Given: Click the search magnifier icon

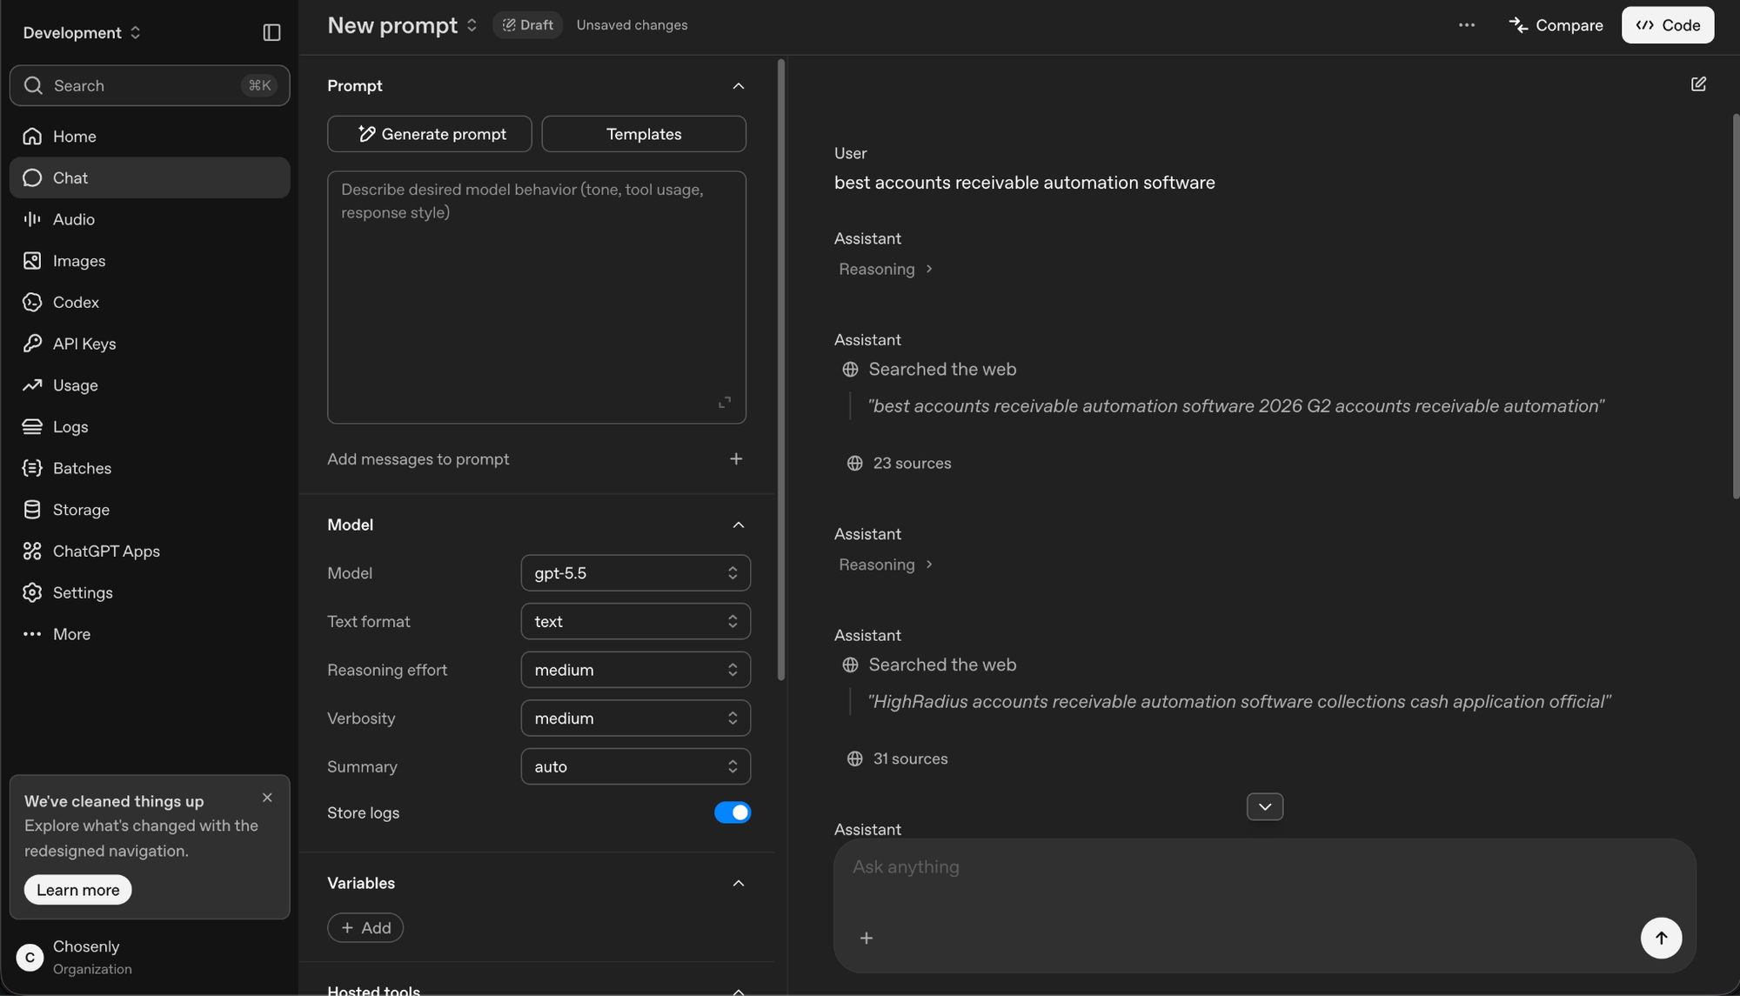Looking at the screenshot, I should click(x=33, y=85).
